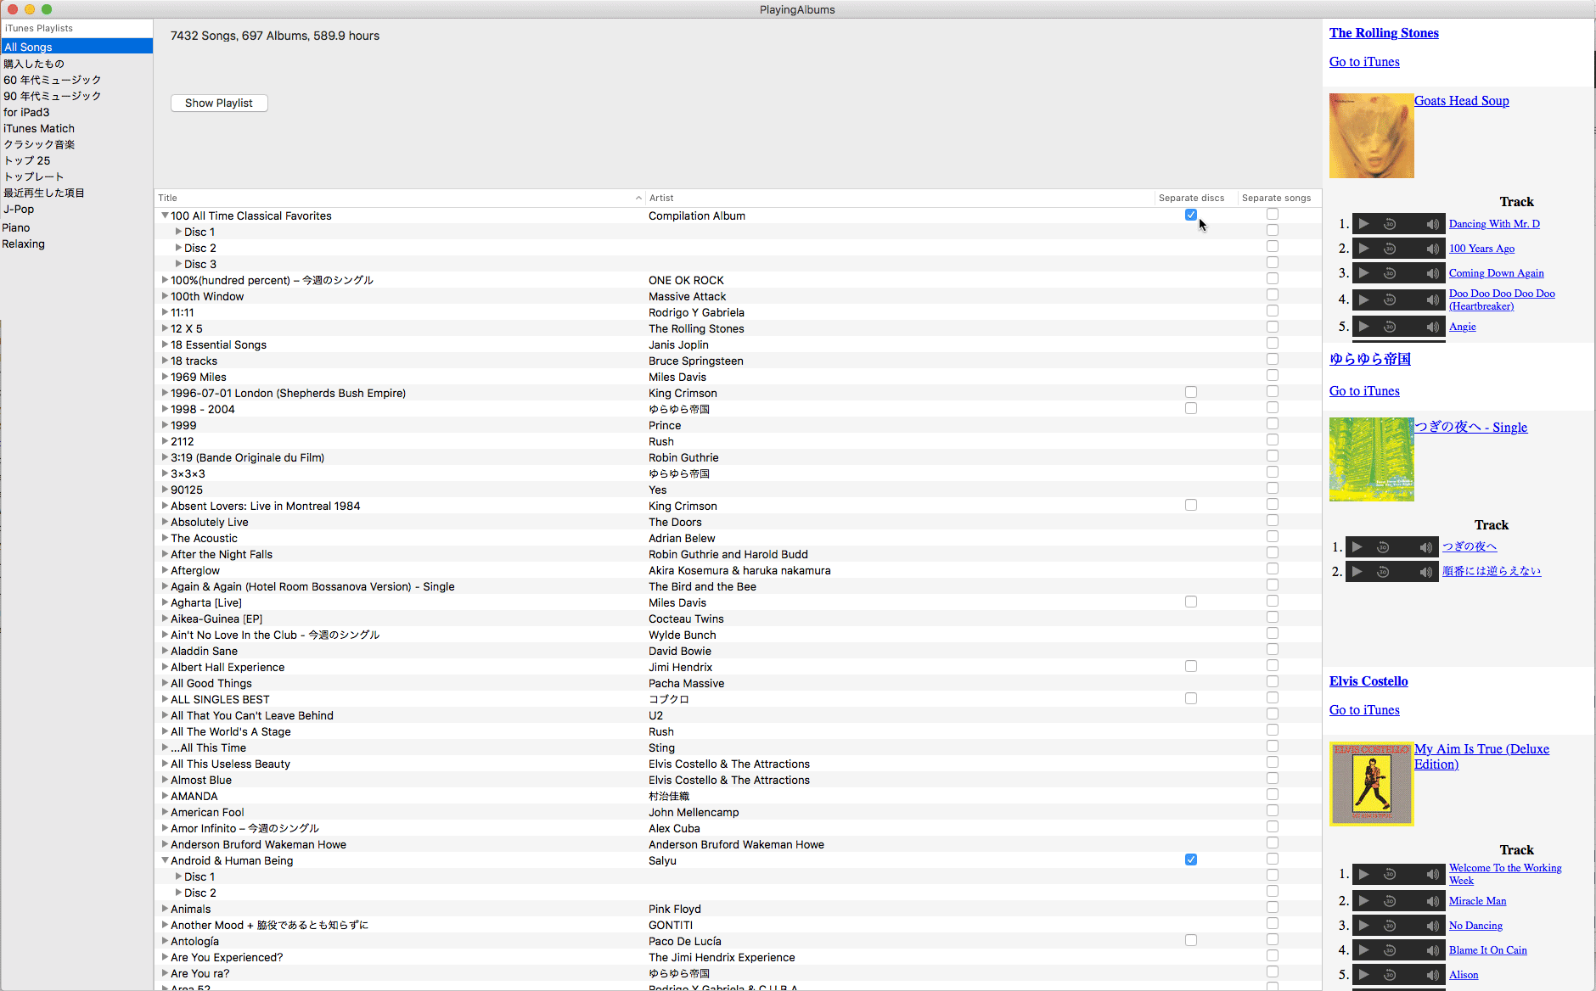Uncheck Separate discs for 100 All Time Classical Favorites
This screenshot has height=991, width=1596.
[x=1191, y=215]
